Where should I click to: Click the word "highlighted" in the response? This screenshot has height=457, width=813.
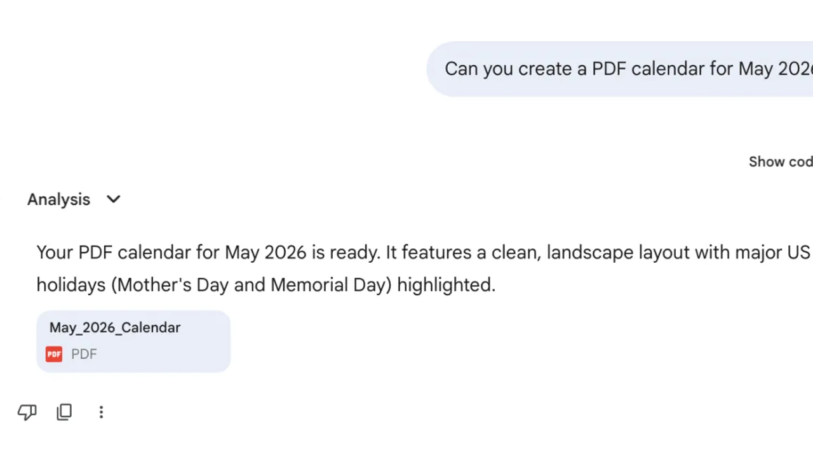[445, 285]
